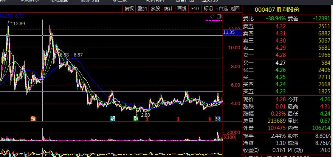Click the diamond icon above the chart
The width and height of the screenshot is (333, 157).
[213, 16]
